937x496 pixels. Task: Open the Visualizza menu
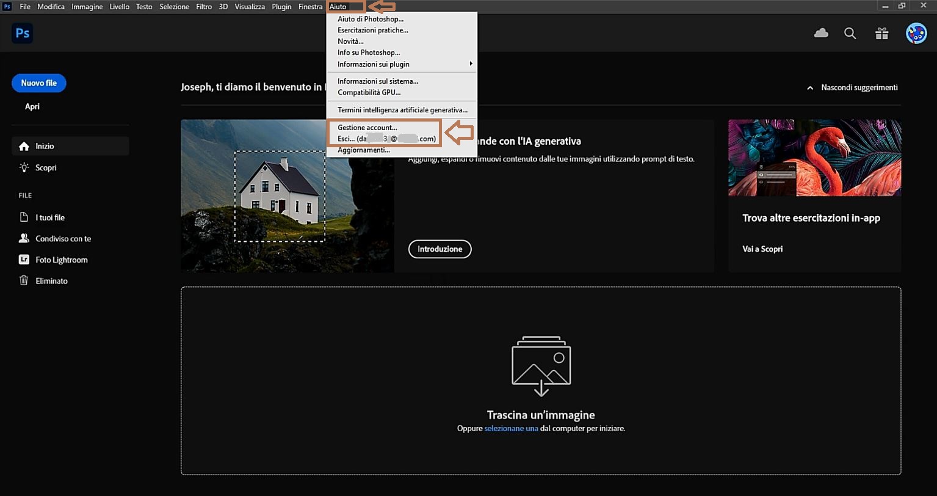250,7
